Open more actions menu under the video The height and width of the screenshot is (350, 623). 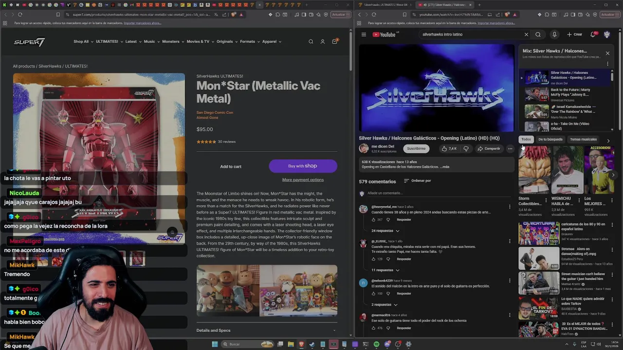pyautogui.click(x=510, y=149)
